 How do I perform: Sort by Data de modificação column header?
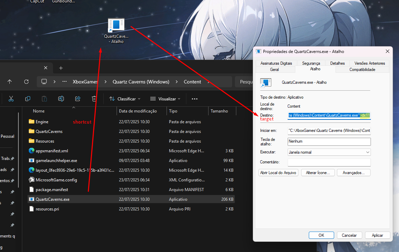[x=142, y=111]
